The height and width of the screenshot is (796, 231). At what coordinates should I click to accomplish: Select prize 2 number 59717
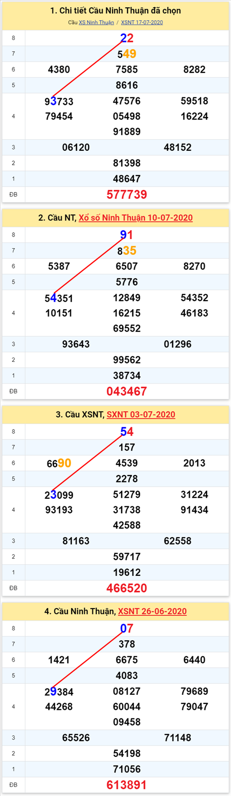pyautogui.click(x=127, y=557)
